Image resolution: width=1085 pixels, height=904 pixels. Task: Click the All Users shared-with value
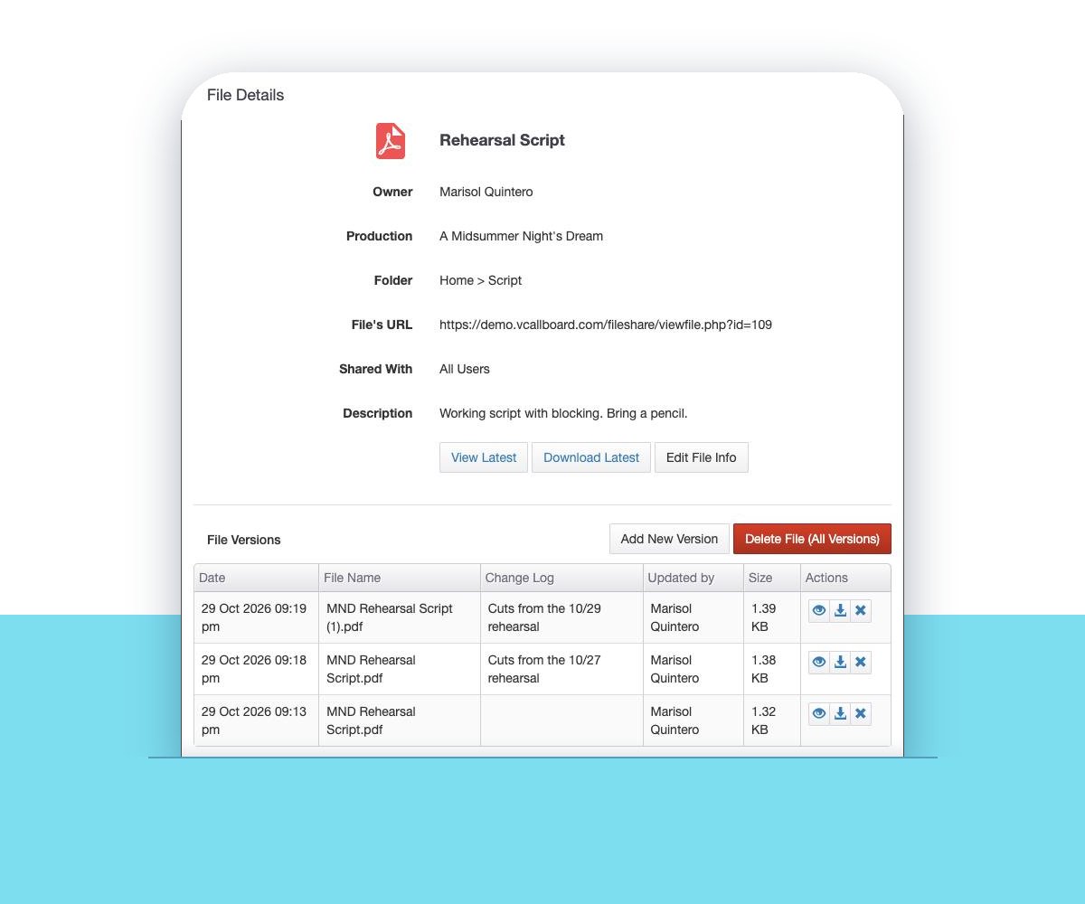465,369
